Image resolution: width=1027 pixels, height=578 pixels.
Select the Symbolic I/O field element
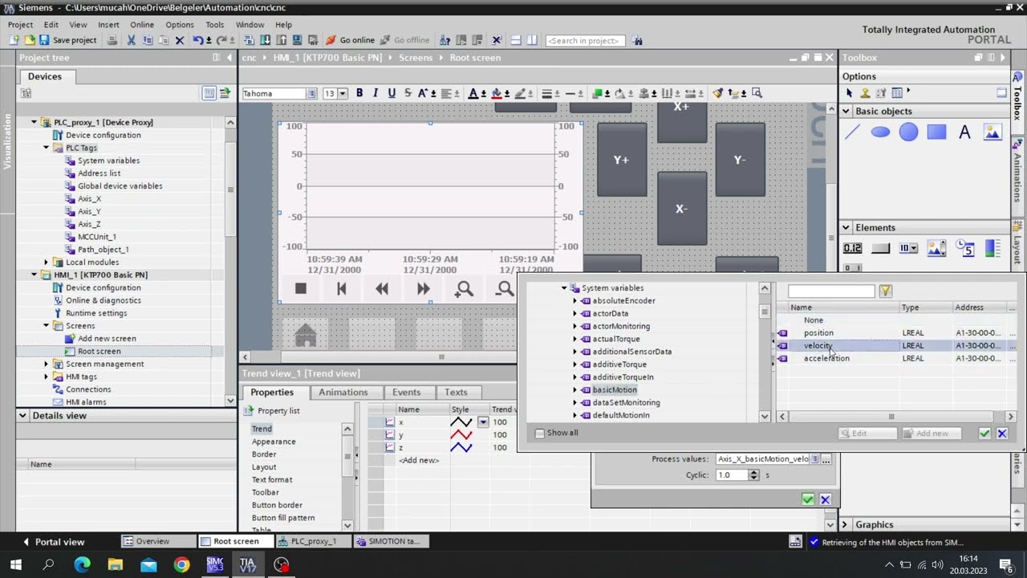tap(908, 248)
